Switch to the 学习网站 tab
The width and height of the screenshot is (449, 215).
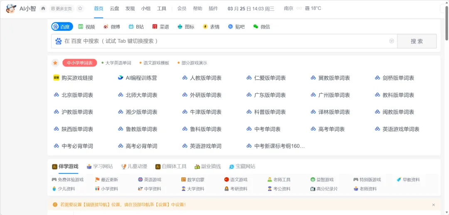coord(100,166)
